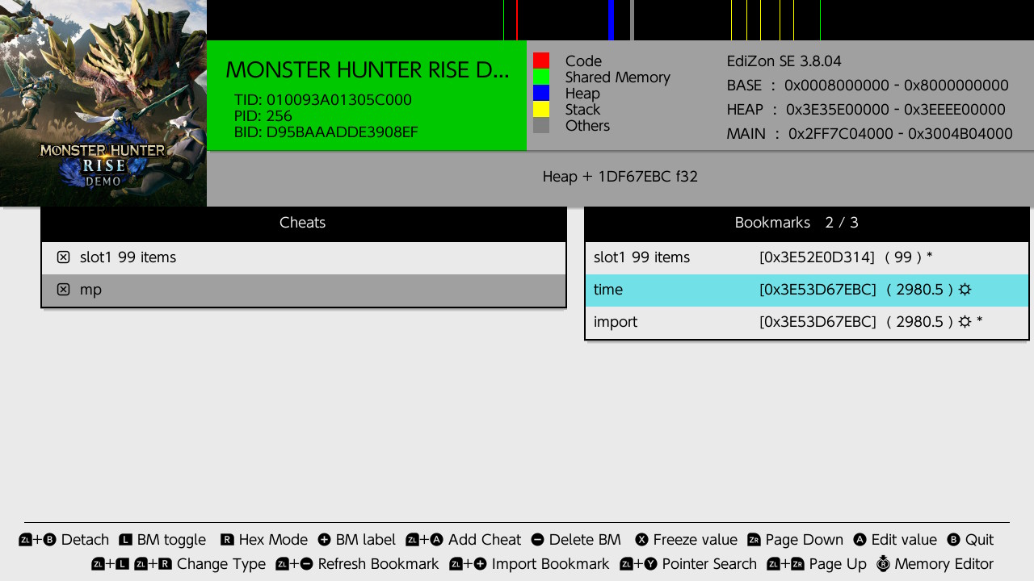The height and width of the screenshot is (581, 1034).
Task: Click the BASE address range line
Action: pyautogui.click(x=868, y=86)
